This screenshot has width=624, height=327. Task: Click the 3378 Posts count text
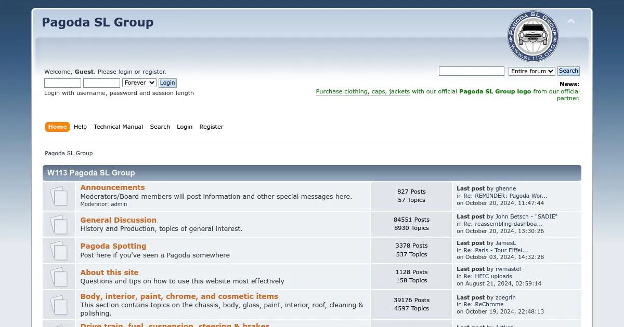click(x=411, y=246)
